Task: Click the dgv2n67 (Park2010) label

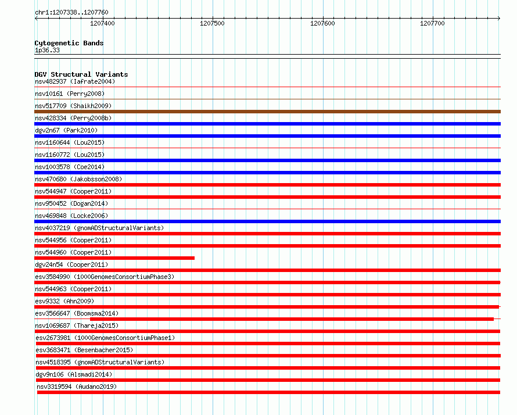Action: 66,130
